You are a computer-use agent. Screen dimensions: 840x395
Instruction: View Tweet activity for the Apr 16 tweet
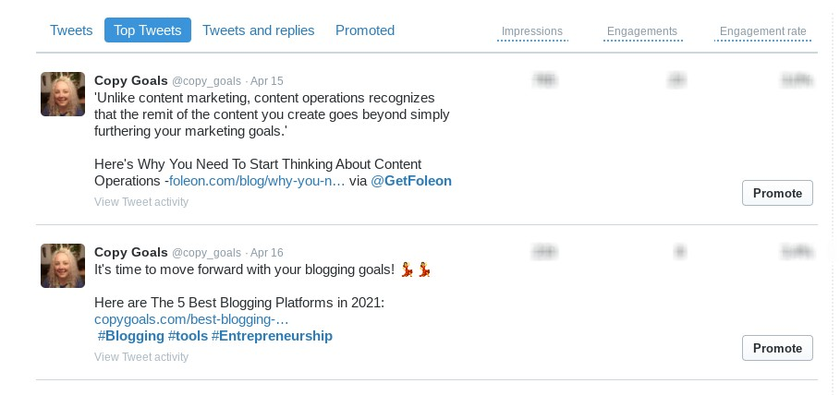(141, 357)
